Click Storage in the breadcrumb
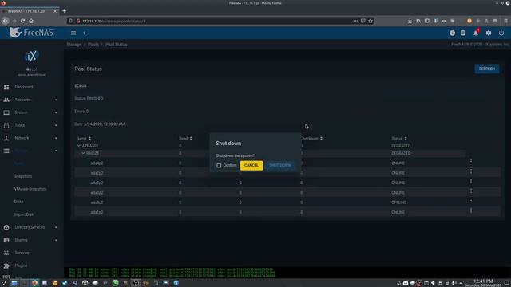 tap(74, 45)
